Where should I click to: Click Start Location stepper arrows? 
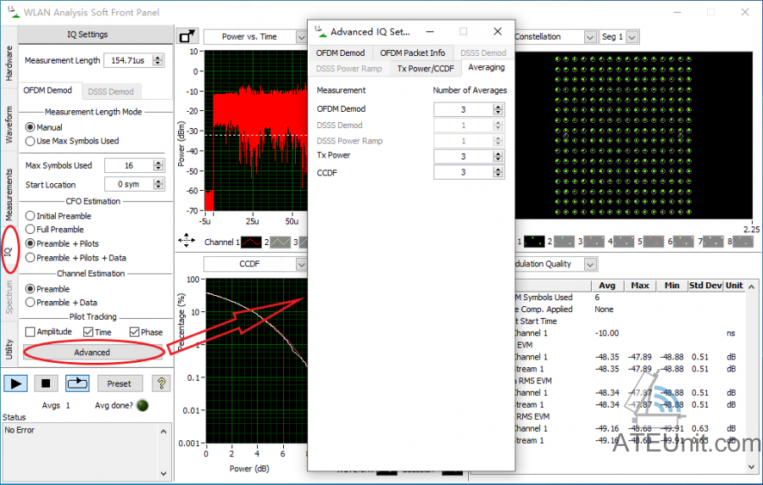159,184
